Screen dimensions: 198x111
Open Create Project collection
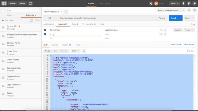pos(21,61)
